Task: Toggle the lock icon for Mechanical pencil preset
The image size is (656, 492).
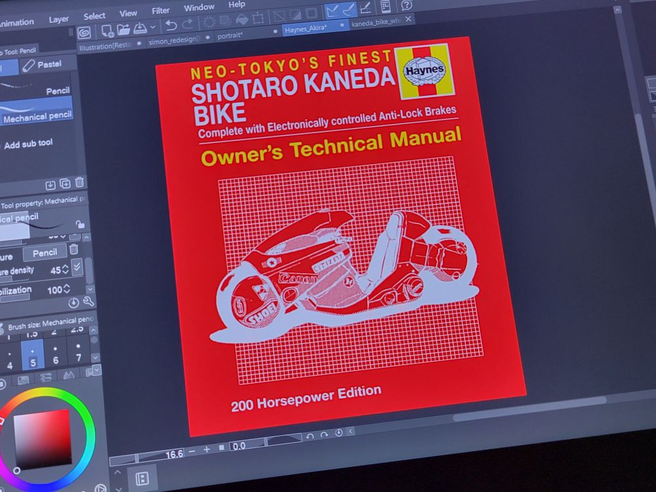Action: pos(81,224)
